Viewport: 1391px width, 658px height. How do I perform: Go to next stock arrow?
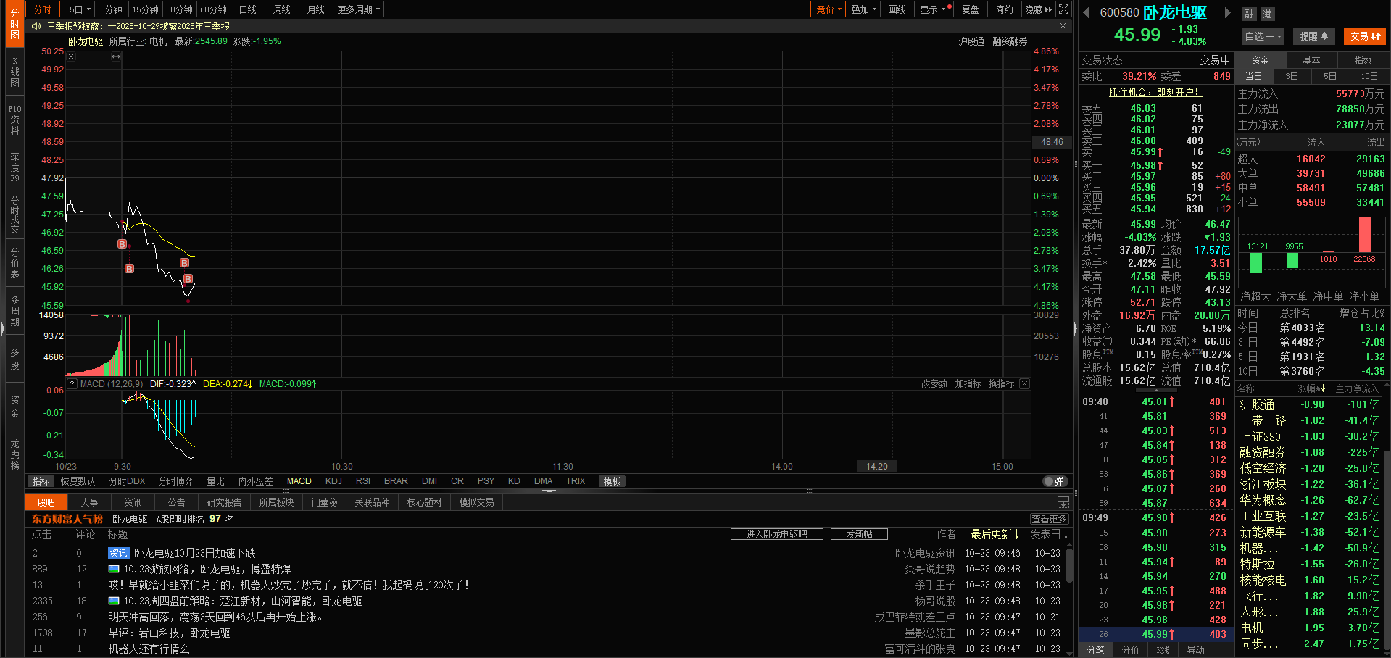click(x=1227, y=12)
